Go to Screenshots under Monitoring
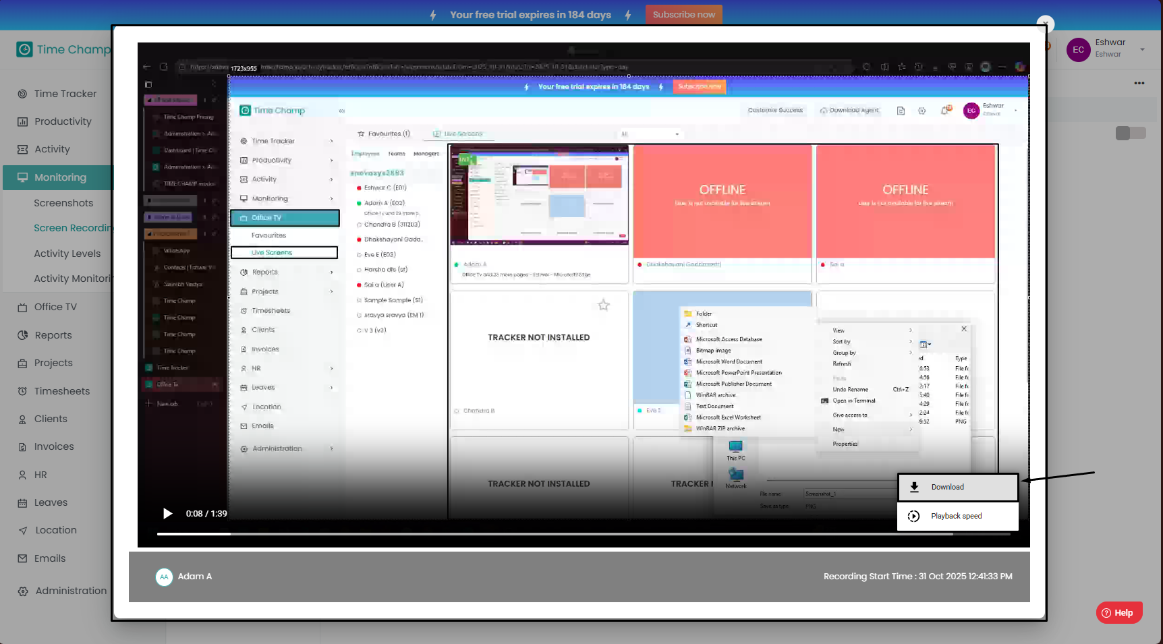The width and height of the screenshot is (1163, 644). coord(63,203)
